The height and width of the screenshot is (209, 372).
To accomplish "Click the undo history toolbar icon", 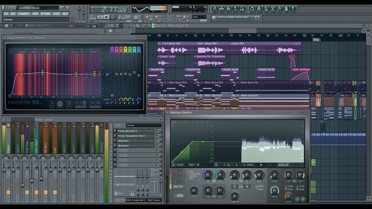I will (x=252, y=9).
